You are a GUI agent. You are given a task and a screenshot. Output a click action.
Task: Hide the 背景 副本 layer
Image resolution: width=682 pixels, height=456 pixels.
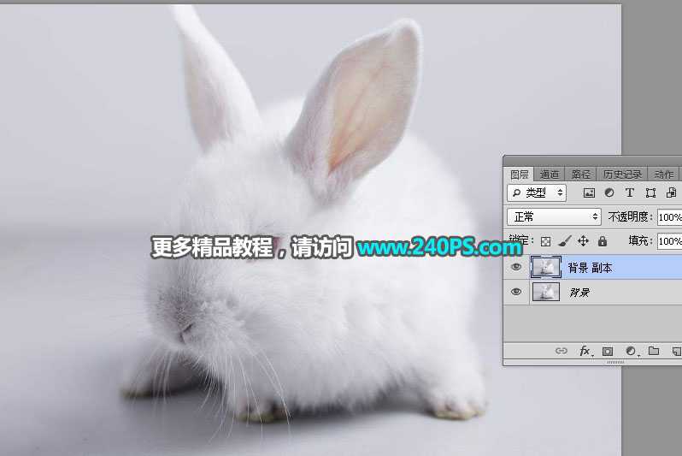(515, 268)
